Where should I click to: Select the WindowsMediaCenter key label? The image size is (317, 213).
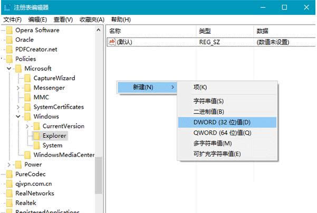pos(64,155)
